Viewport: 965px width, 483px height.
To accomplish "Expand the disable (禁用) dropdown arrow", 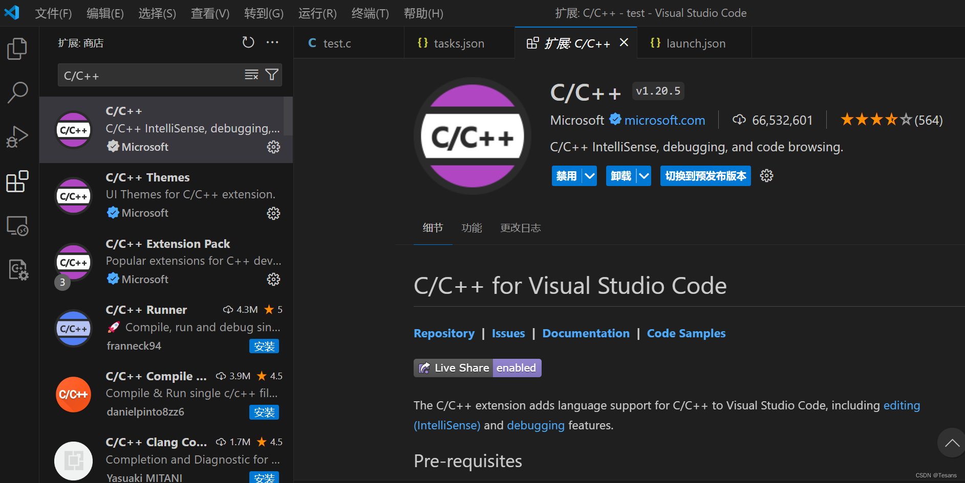I will tap(590, 176).
